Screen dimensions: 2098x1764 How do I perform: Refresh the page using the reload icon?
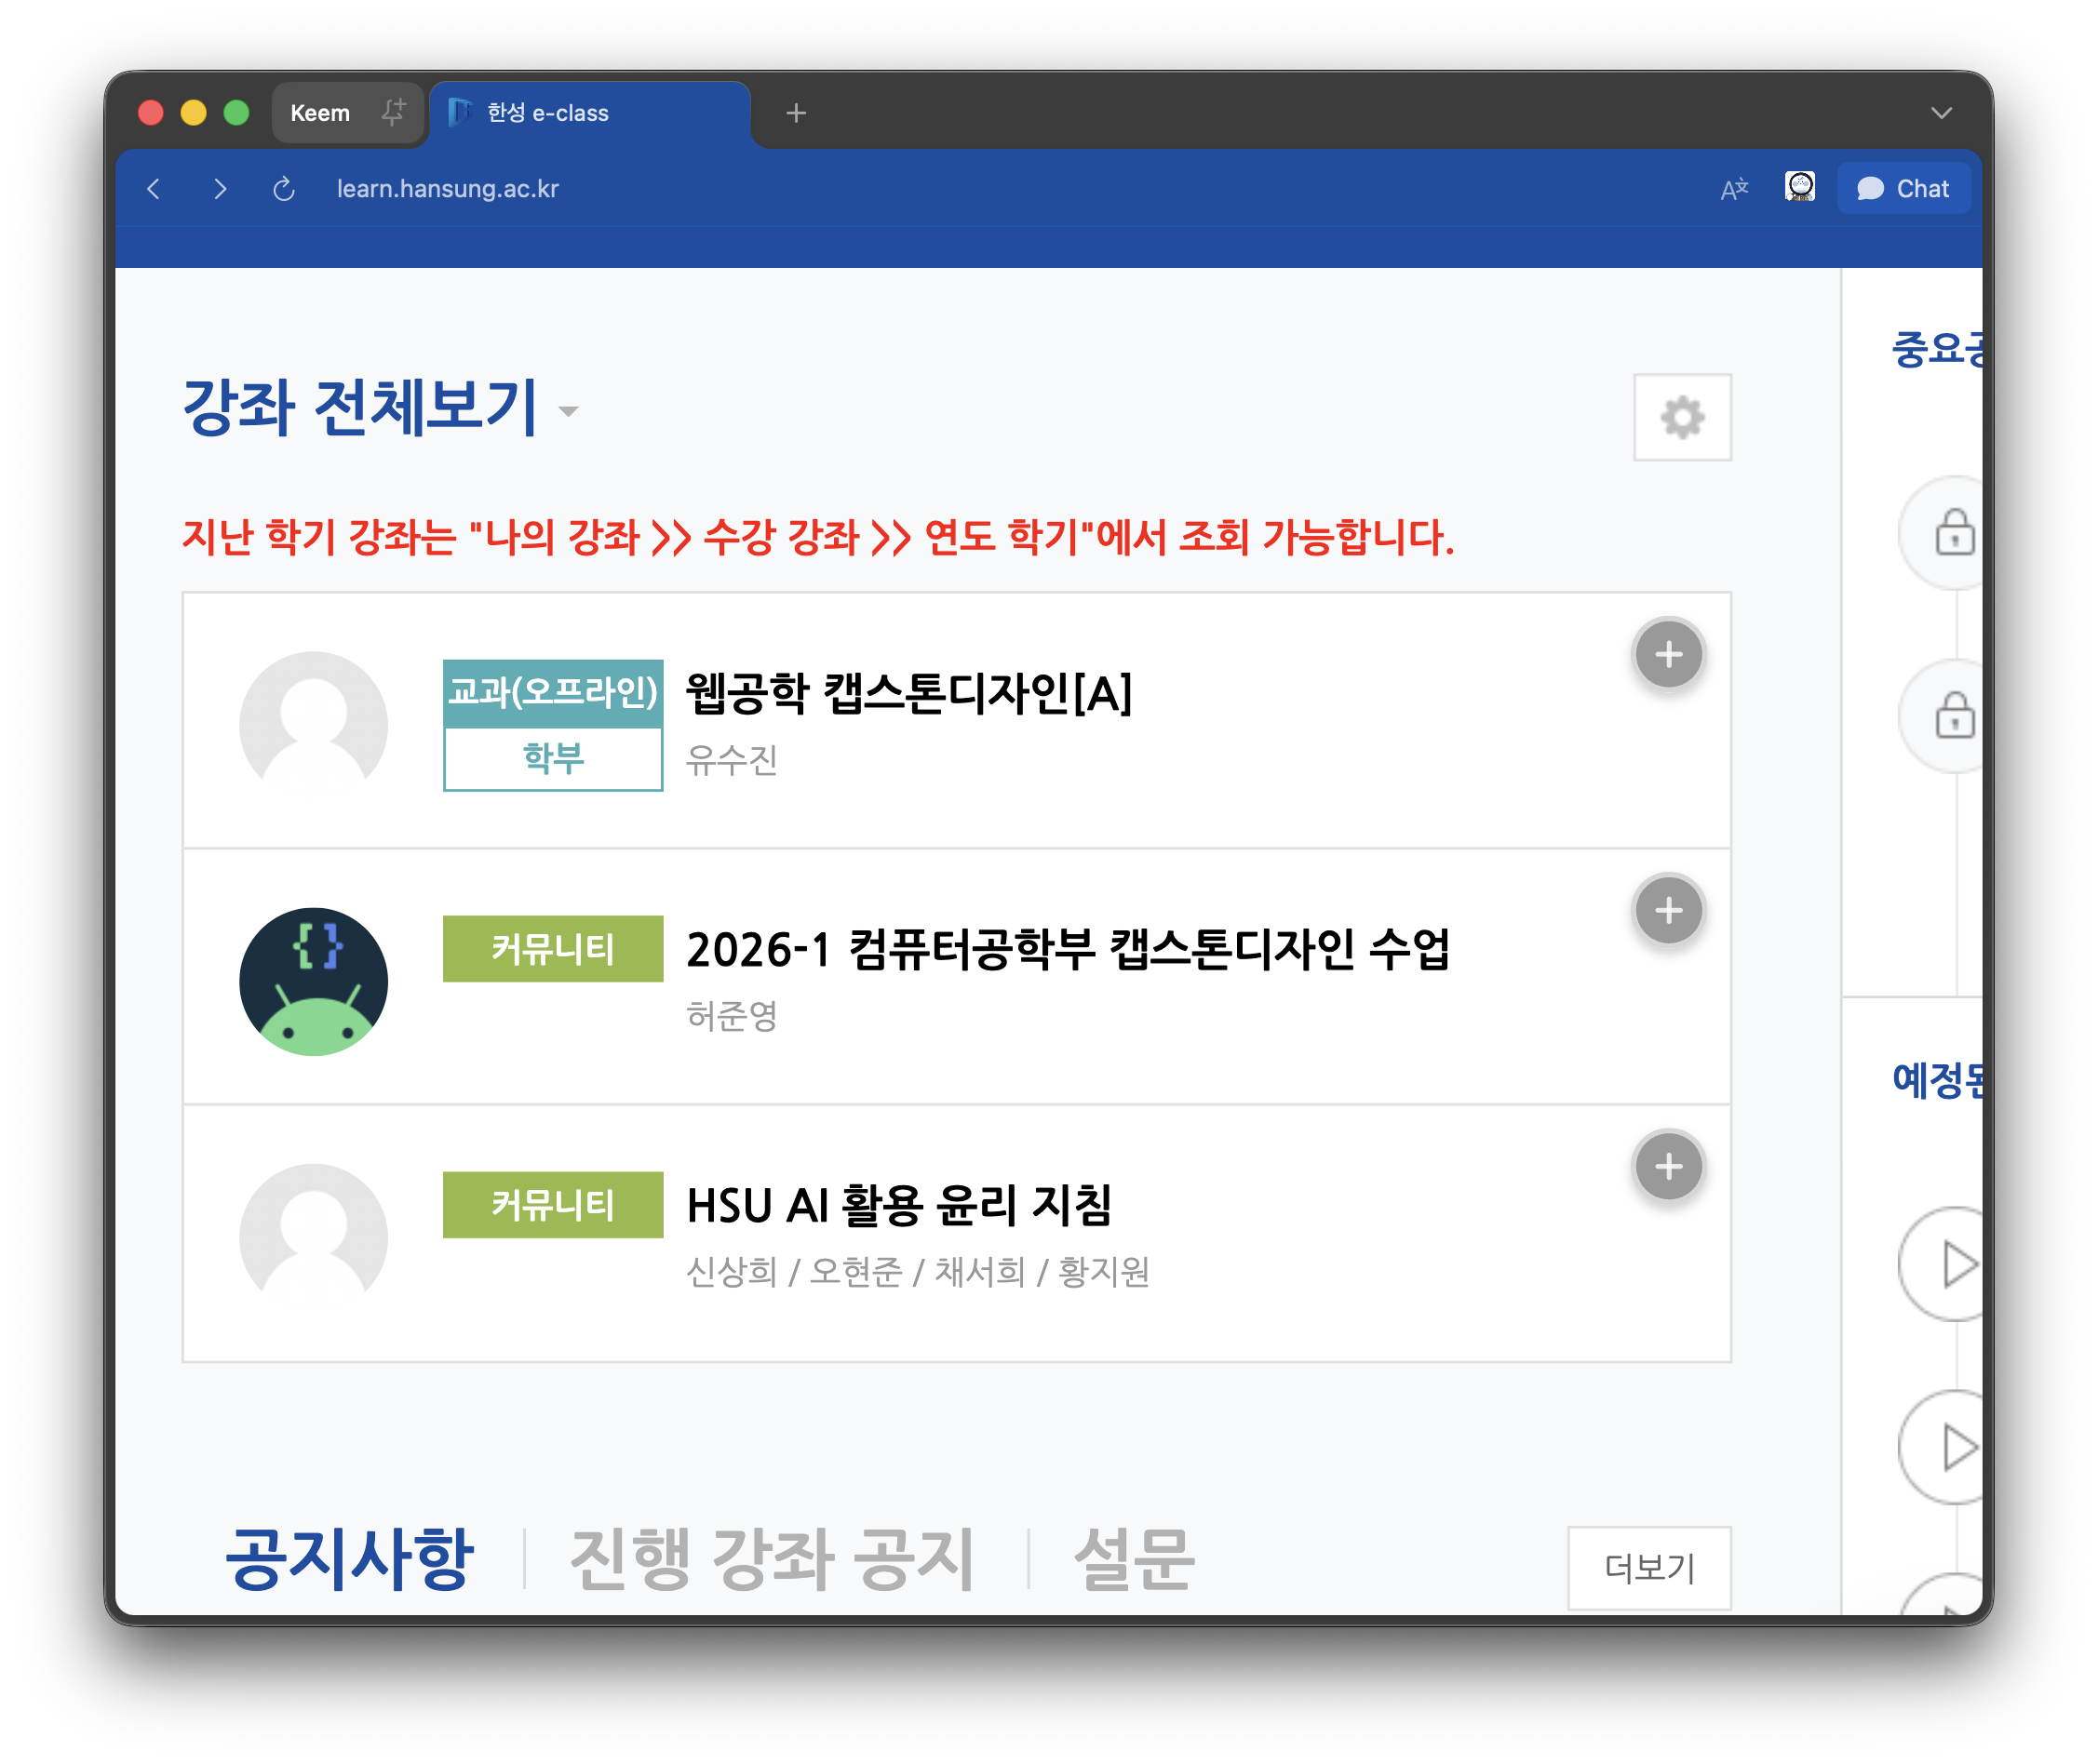click(283, 188)
